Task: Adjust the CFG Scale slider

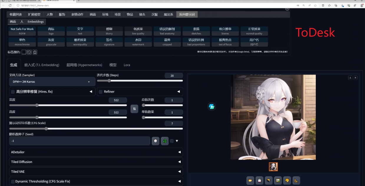Action: click(x=96, y=129)
